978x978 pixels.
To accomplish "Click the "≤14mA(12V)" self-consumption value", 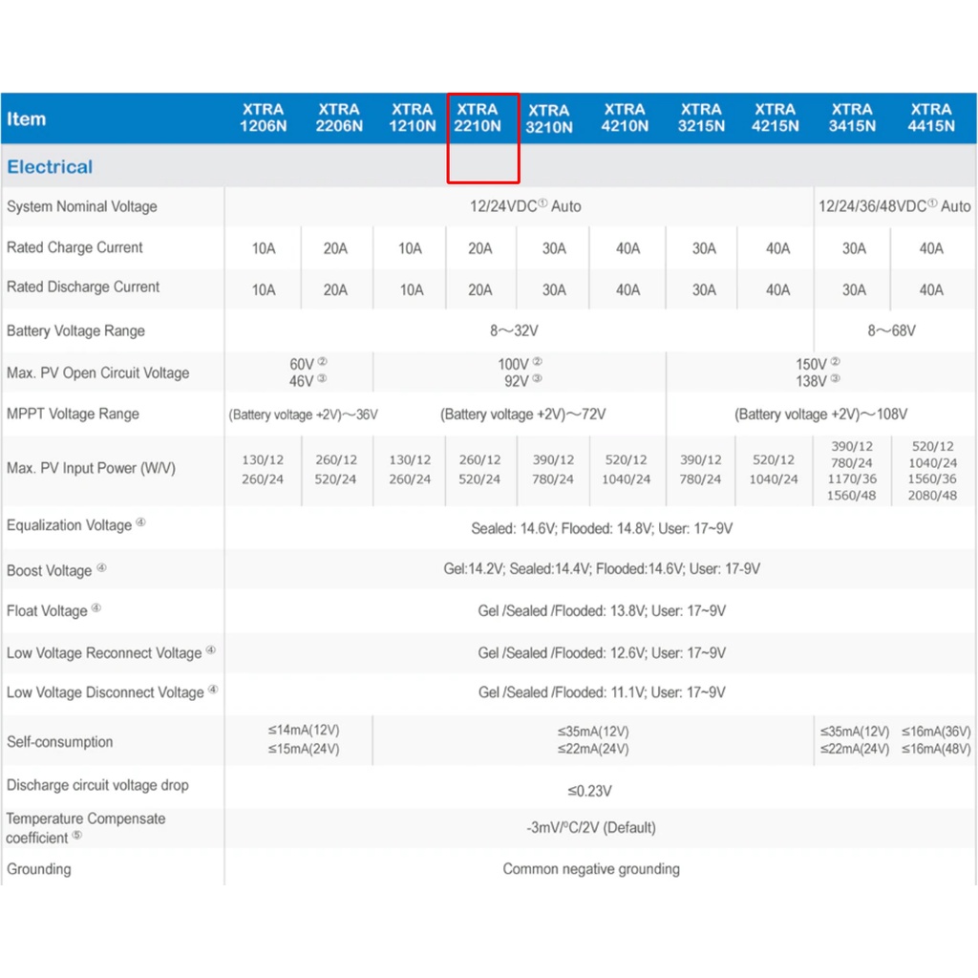I will click(x=304, y=730).
